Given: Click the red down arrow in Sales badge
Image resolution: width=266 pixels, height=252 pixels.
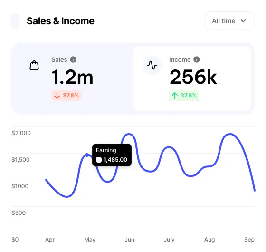Looking at the screenshot, I should tap(57, 96).
